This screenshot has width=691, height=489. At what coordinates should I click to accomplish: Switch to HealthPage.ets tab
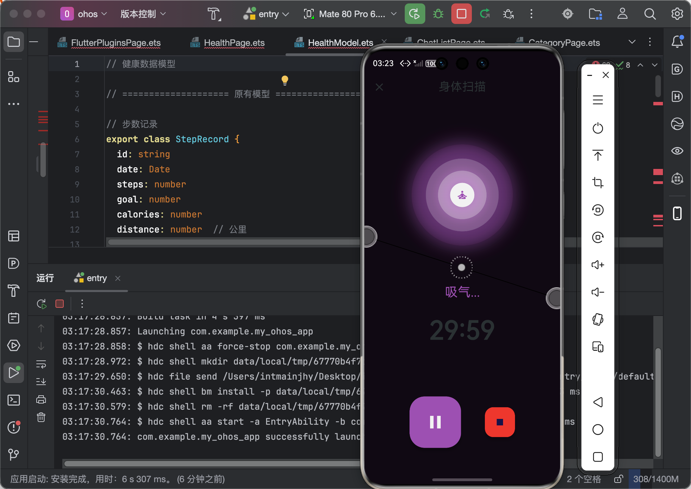(228, 43)
